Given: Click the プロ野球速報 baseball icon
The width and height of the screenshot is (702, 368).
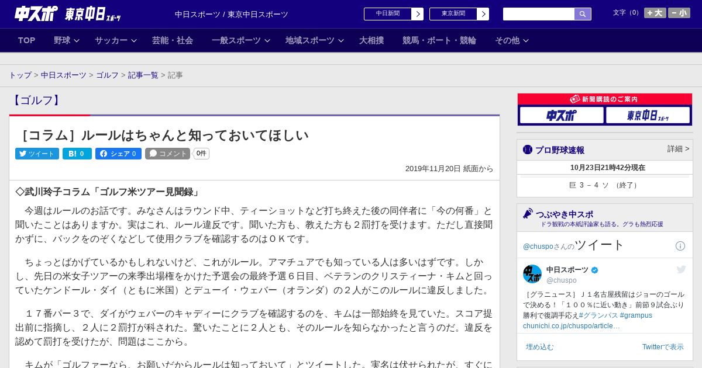Looking at the screenshot, I should [x=528, y=150].
